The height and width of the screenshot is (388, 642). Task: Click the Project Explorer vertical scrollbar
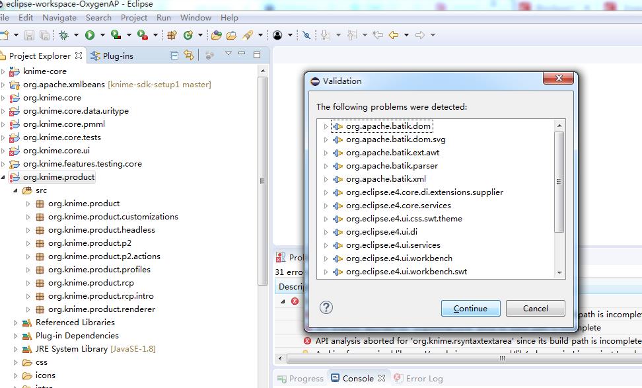pos(262,181)
